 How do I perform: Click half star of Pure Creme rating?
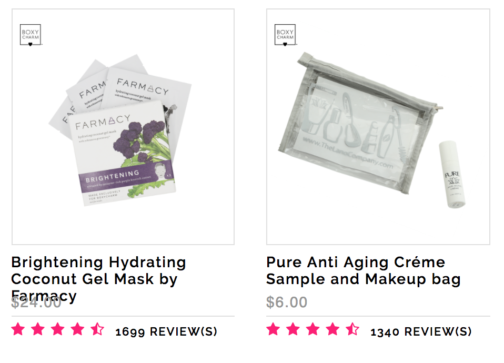point(352,329)
